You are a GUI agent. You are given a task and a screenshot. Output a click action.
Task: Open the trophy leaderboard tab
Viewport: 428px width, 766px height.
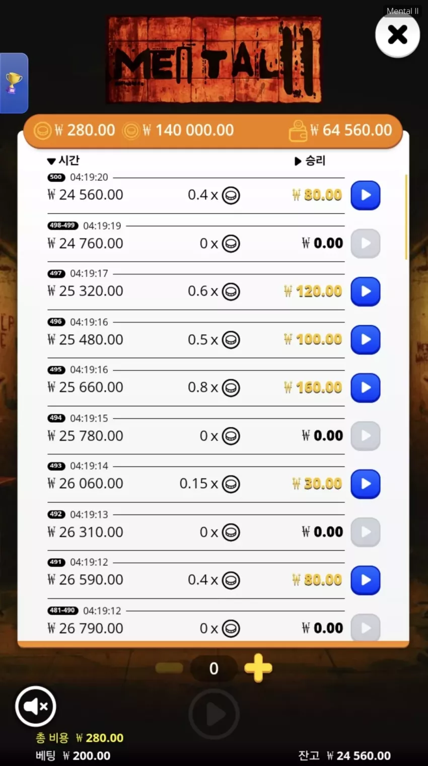[x=14, y=83]
